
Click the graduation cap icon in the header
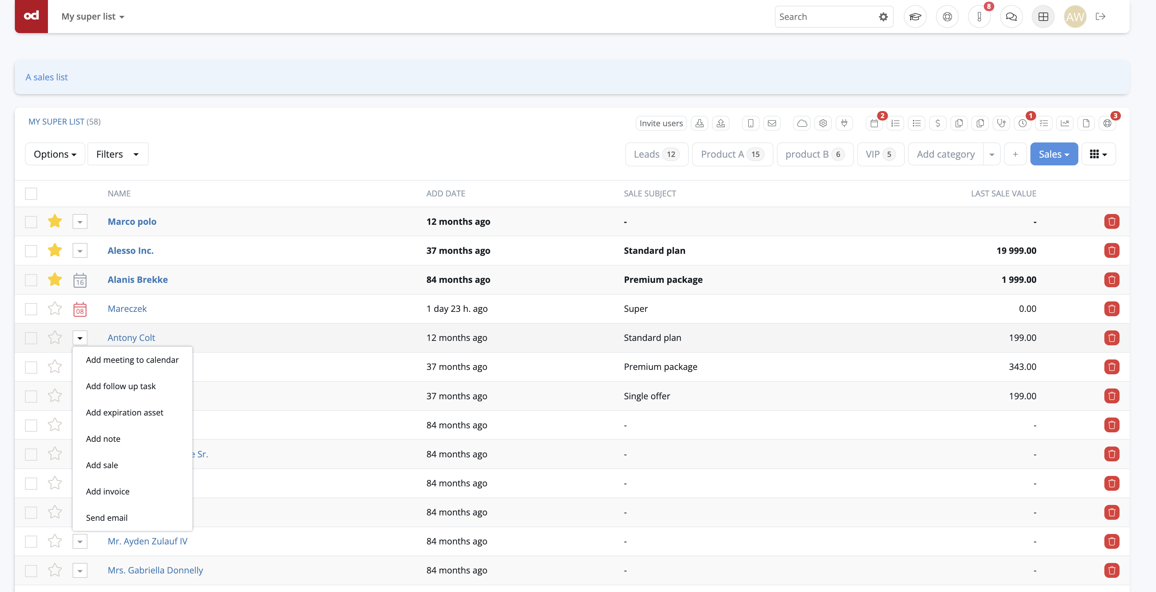[x=915, y=17]
